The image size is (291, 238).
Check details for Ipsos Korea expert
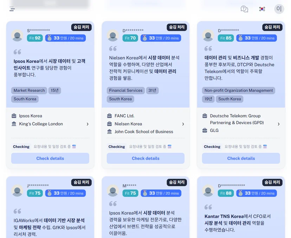[50, 158]
